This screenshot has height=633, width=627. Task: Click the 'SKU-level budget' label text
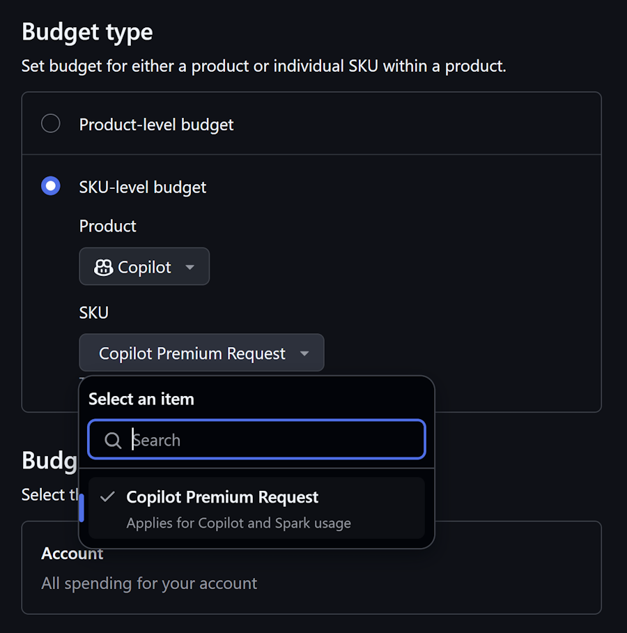(142, 188)
